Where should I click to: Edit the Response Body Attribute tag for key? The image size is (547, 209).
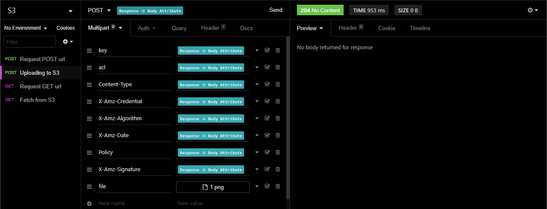point(210,51)
